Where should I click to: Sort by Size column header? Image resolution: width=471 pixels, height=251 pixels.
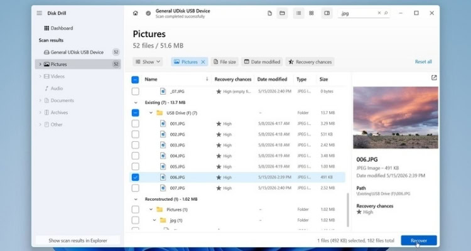323,79
